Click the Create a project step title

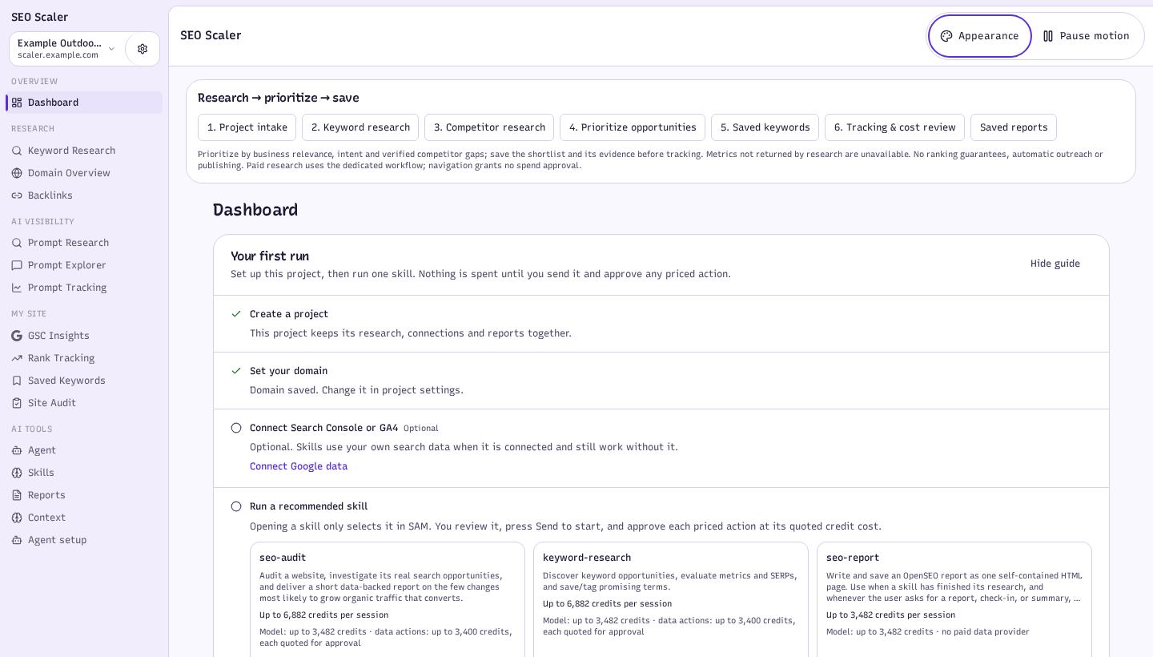289,314
